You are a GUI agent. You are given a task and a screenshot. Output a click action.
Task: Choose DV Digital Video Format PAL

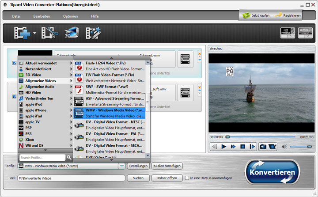pos(110,137)
